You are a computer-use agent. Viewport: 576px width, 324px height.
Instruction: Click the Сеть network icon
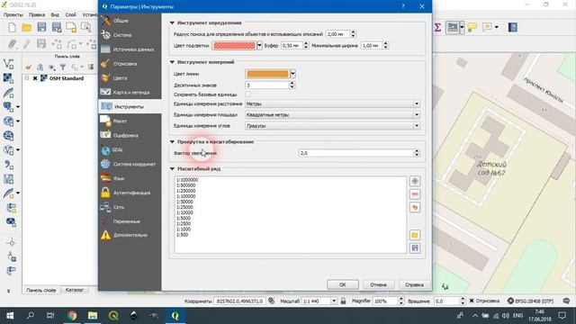coord(105,207)
